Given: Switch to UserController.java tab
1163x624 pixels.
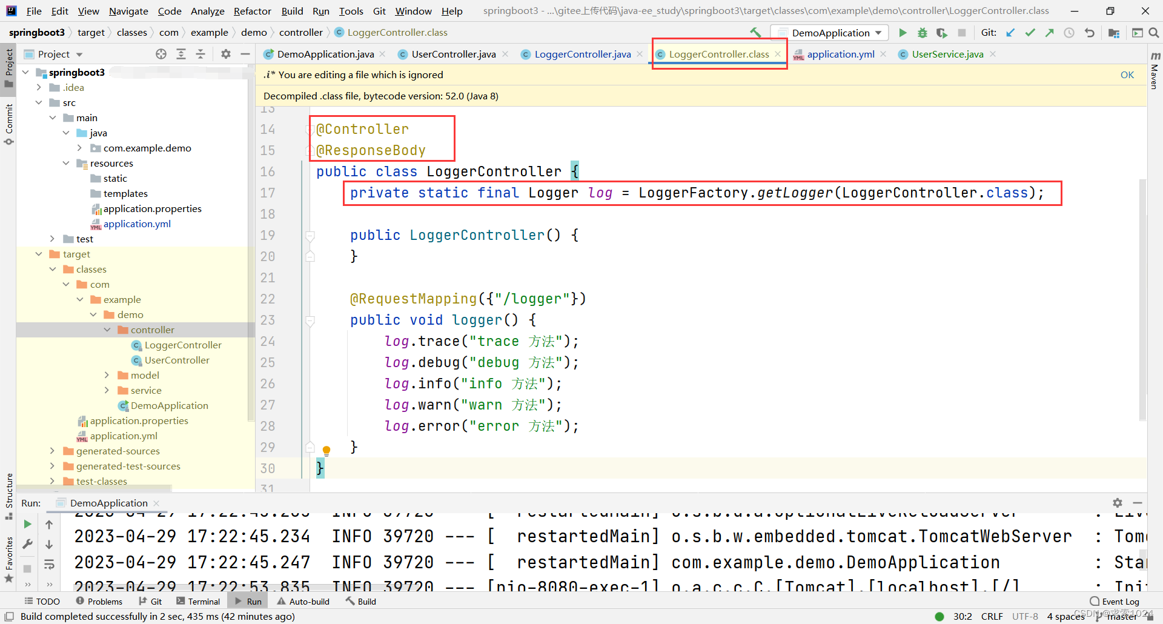Looking at the screenshot, I should click(454, 54).
